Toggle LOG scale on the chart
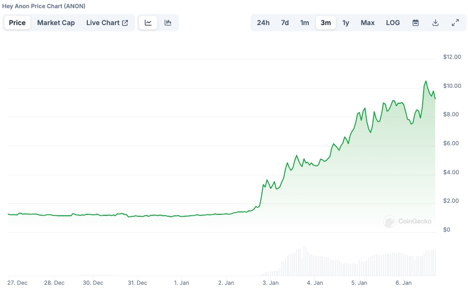This screenshot has width=468, height=293. point(393,23)
